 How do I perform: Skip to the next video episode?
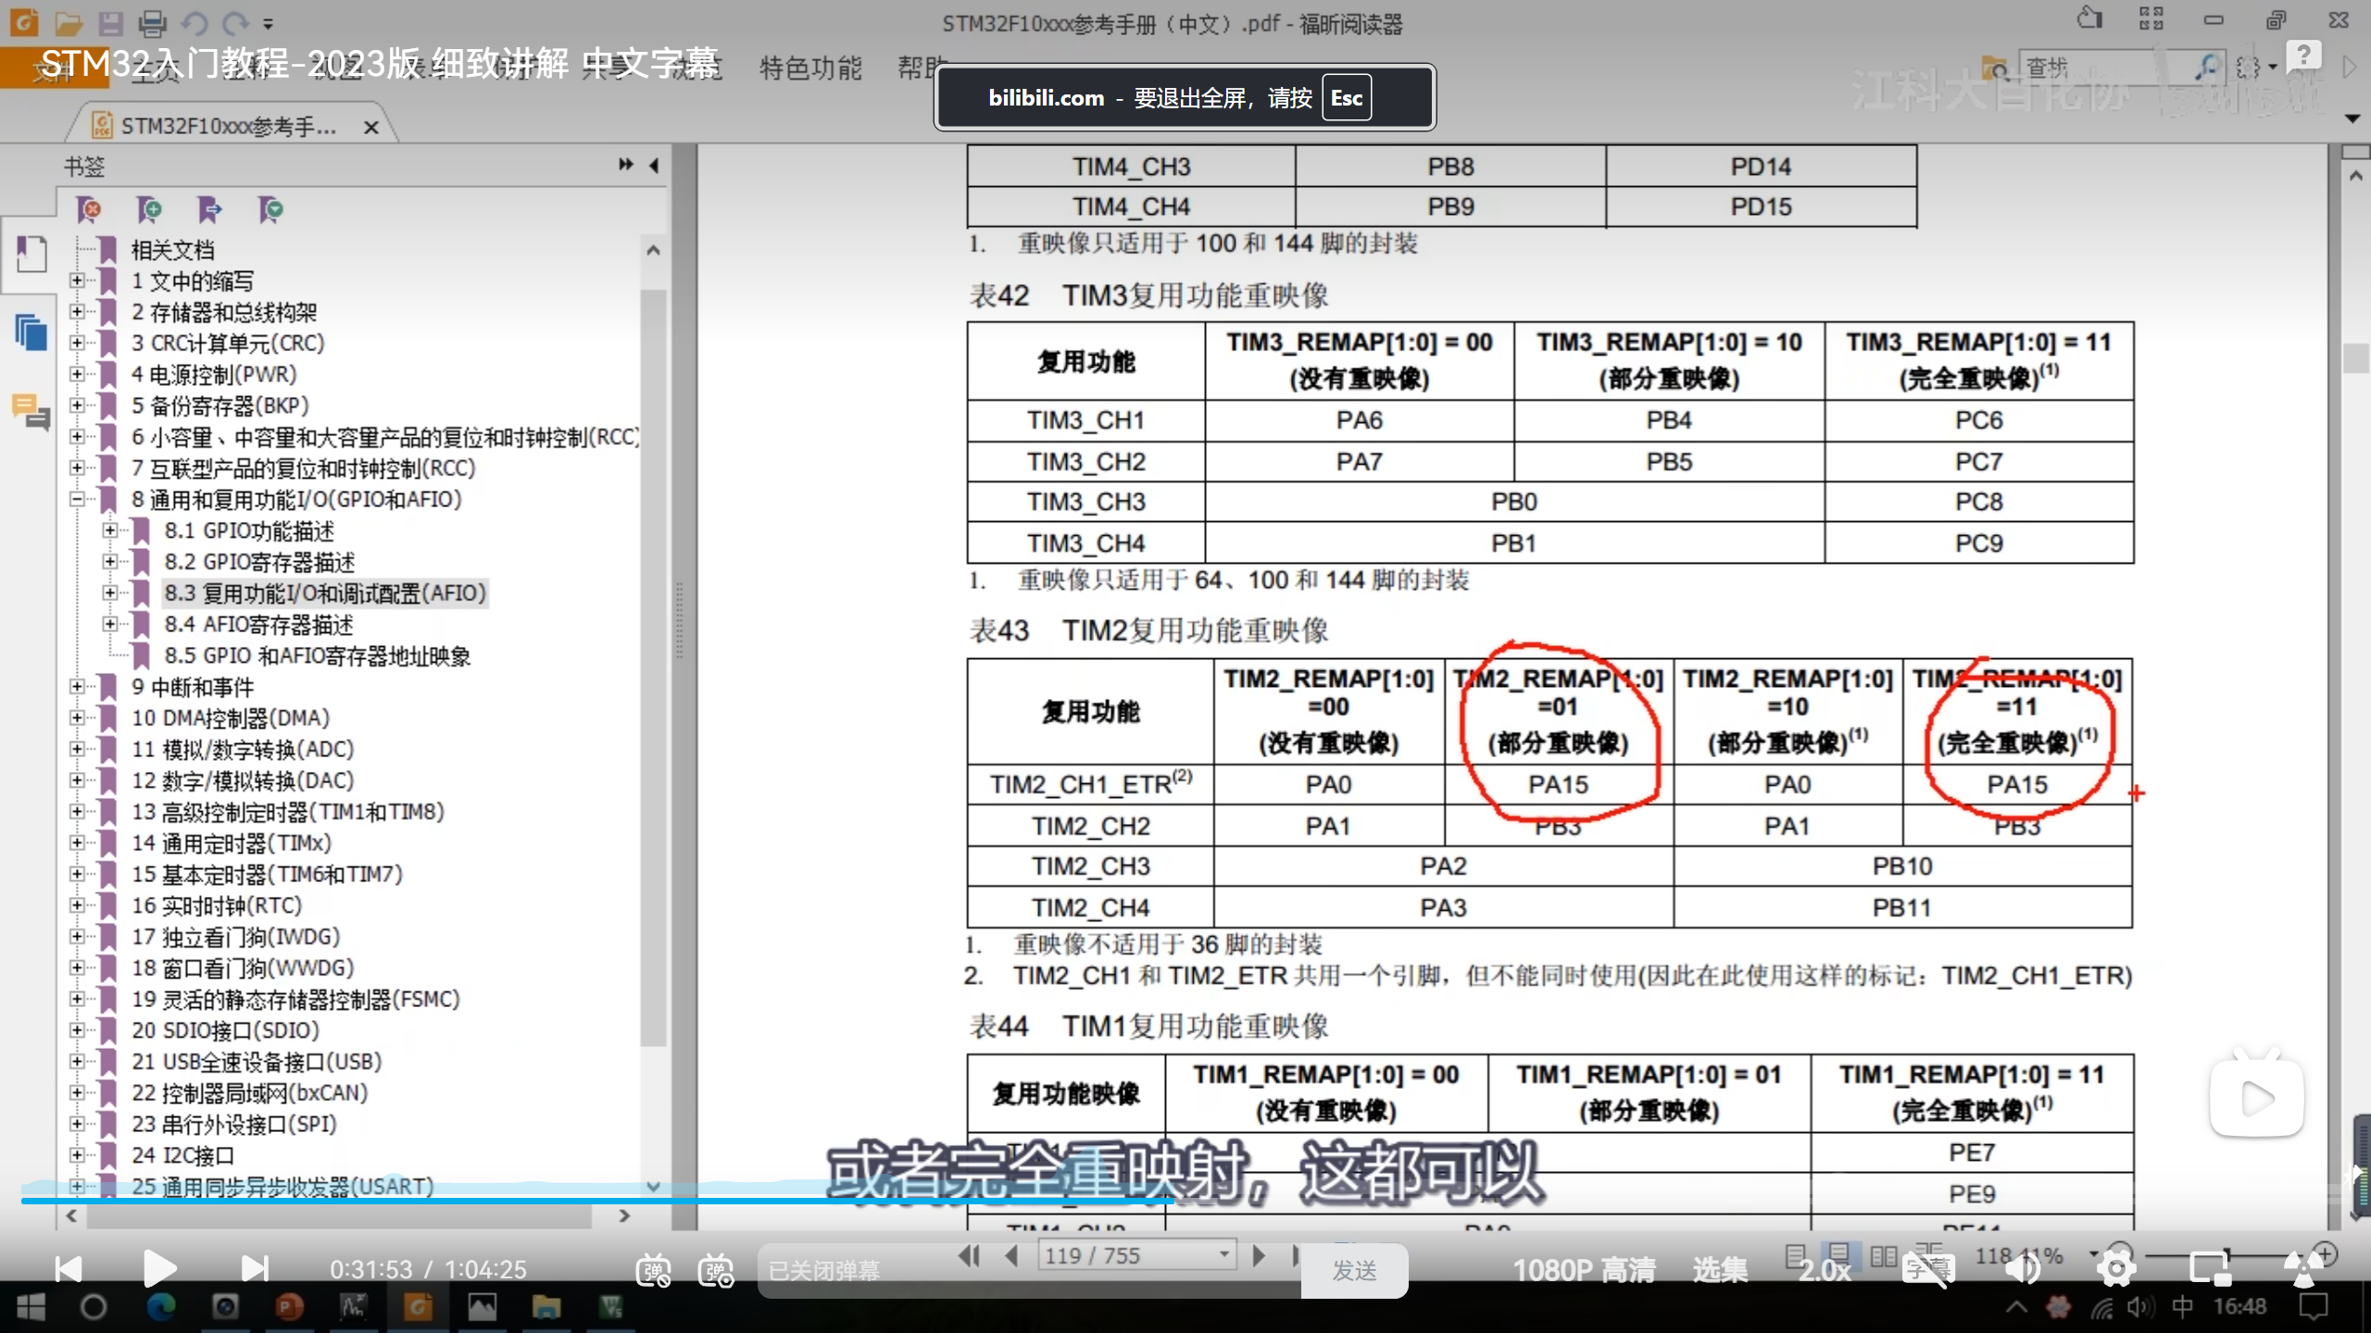pyautogui.click(x=254, y=1268)
